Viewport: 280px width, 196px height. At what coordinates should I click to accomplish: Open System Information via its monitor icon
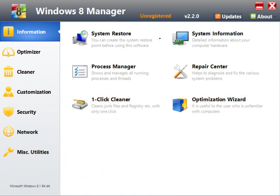coord(181,38)
